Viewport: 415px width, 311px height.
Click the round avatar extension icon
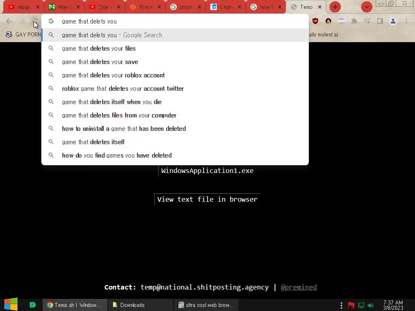pyautogui.click(x=328, y=21)
